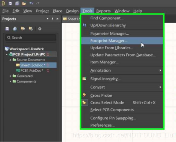Collapse the Source Documents folder

10,60
